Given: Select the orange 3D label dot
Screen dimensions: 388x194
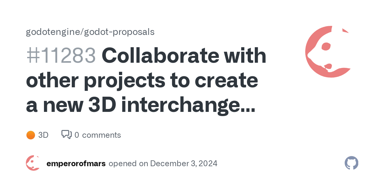Looking at the screenshot, I should (x=30, y=135).
